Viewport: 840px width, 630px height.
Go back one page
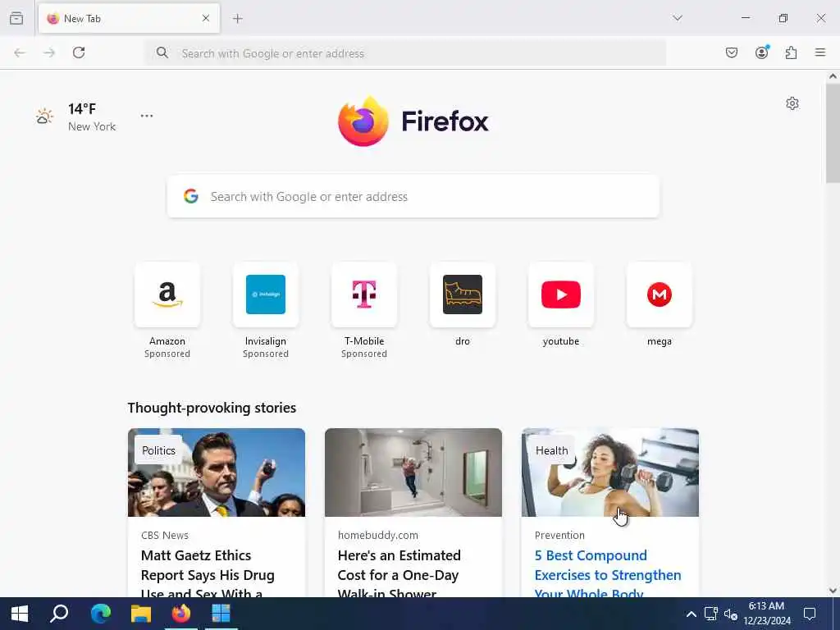[20, 52]
